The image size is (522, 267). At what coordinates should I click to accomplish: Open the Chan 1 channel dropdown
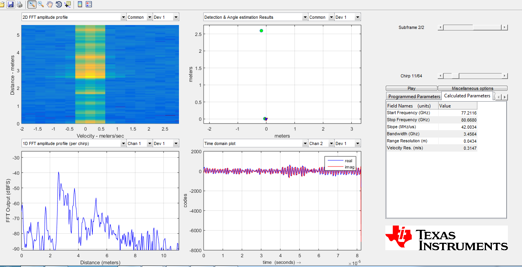140,143
